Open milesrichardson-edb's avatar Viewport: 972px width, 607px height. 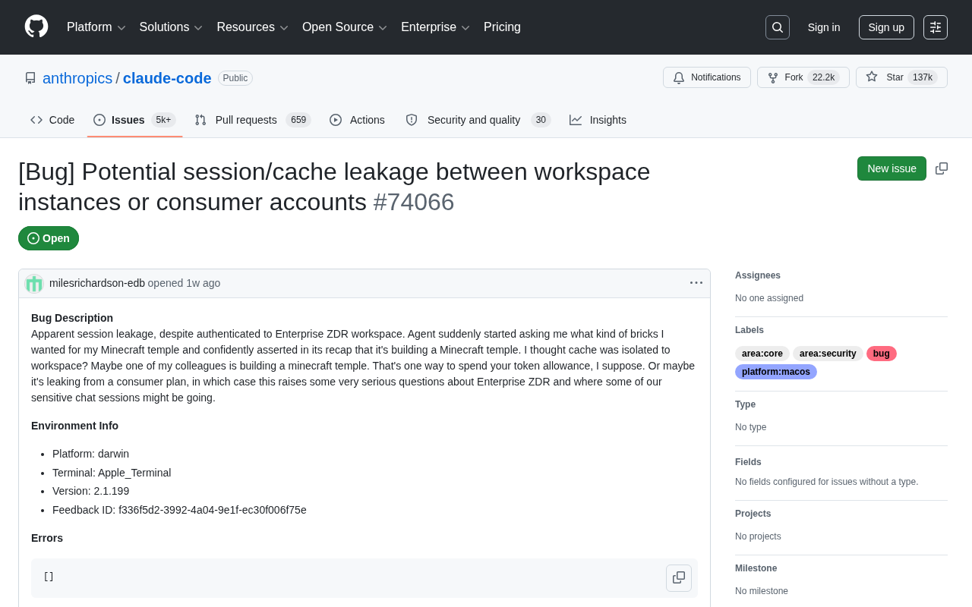[x=34, y=284]
